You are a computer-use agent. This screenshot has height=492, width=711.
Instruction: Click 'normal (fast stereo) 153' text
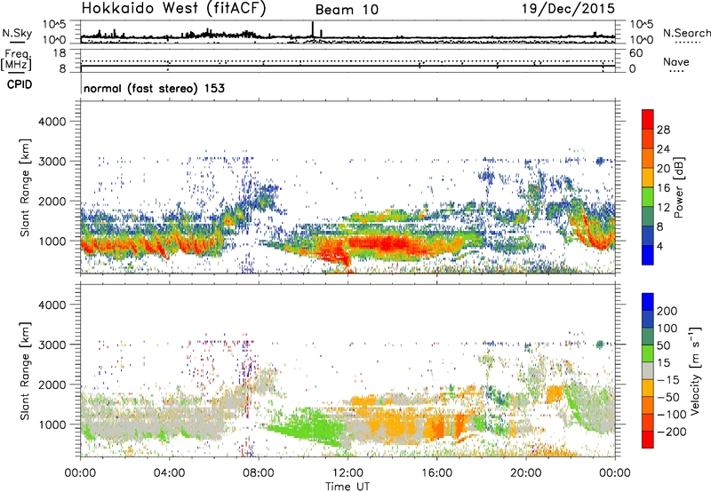(x=154, y=88)
